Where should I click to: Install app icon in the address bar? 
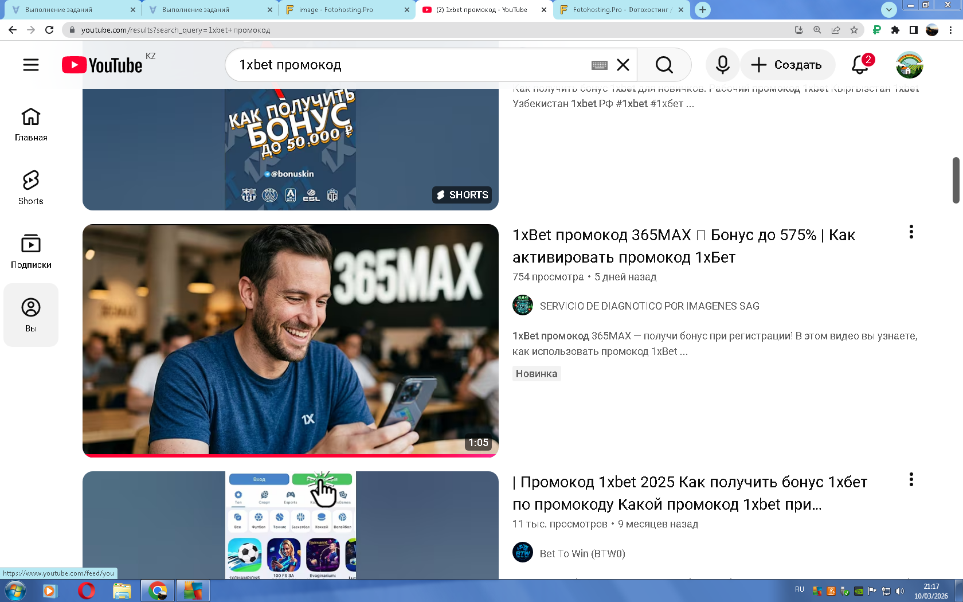[x=799, y=30]
